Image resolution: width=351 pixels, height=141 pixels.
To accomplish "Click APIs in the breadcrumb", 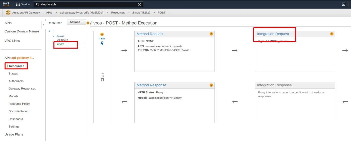I will [x=49, y=12].
